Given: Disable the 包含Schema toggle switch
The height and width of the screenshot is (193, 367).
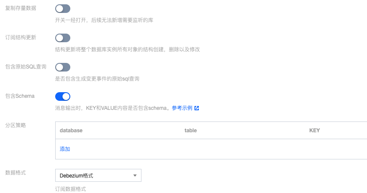Looking at the screenshot, I should (x=63, y=96).
